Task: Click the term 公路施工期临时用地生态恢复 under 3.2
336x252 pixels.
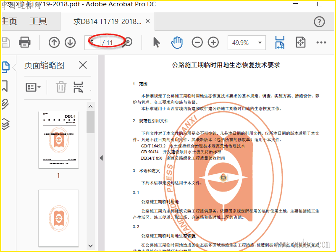Action: click(168, 236)
